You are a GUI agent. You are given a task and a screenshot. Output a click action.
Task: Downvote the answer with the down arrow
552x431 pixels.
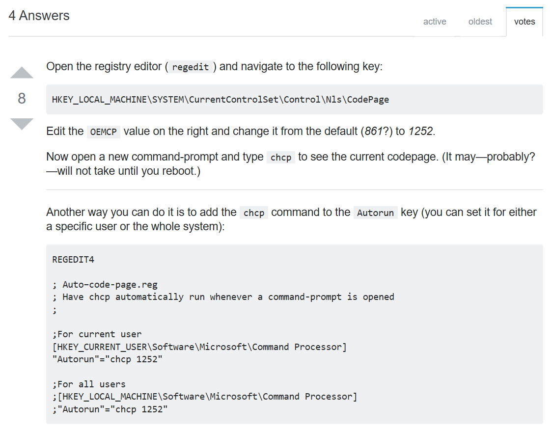(x=22, y=124)
